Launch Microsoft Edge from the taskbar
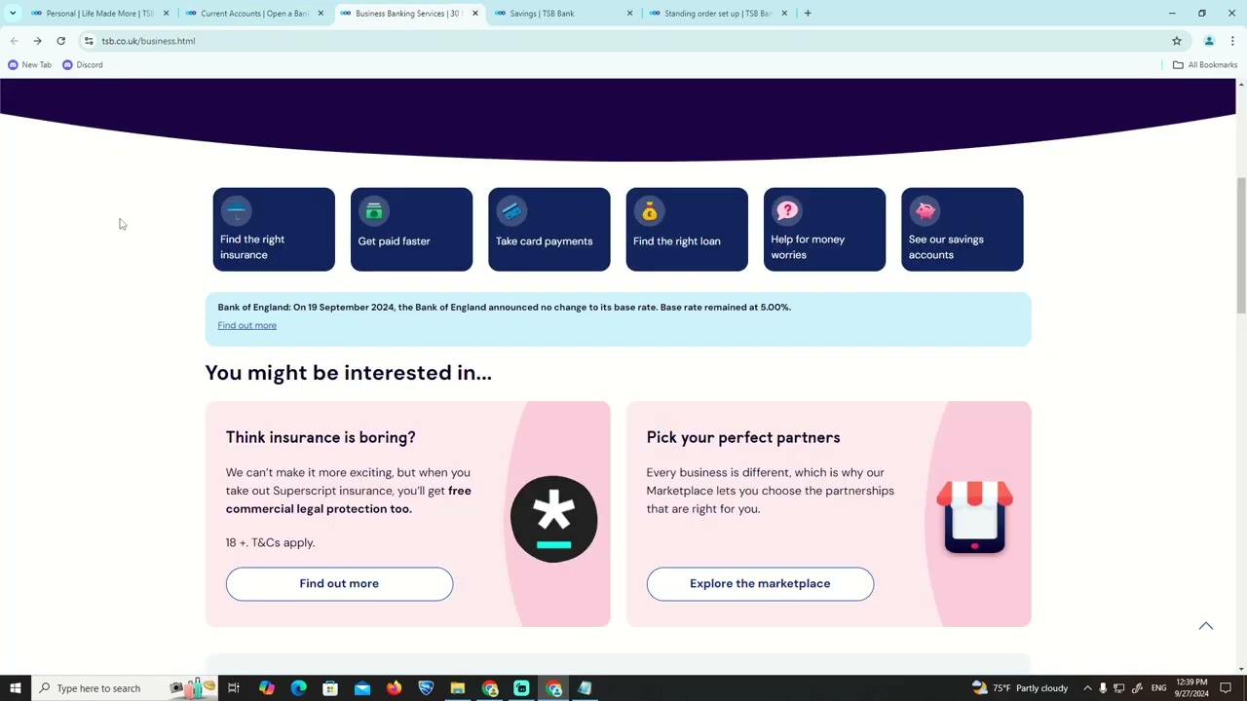The width and height of the screenshot is (1247, 701). (298, 688)
